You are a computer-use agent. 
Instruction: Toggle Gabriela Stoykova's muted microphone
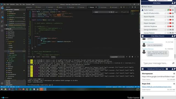pos(168,26)
